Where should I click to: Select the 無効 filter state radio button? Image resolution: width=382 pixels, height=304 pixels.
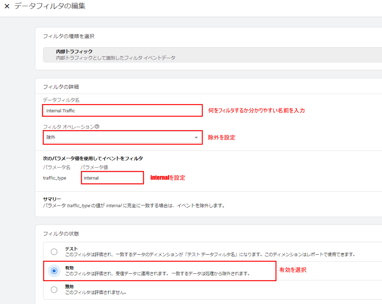[x=54, y=290]
